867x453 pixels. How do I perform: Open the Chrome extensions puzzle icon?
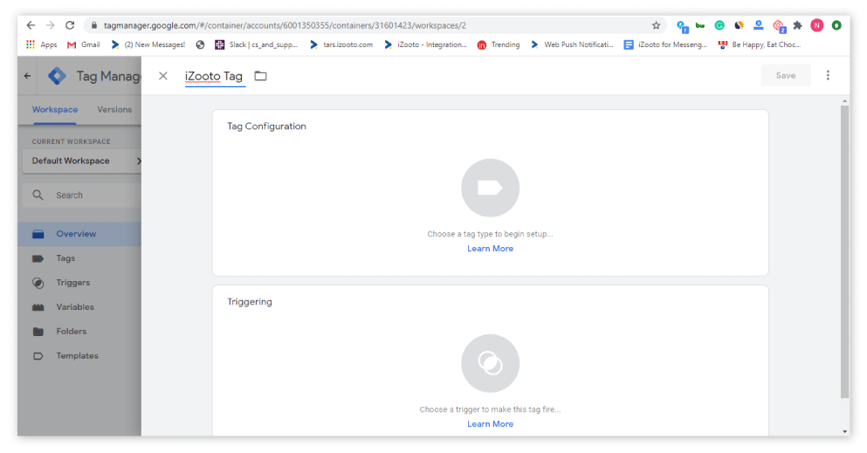tap(797, 25)
